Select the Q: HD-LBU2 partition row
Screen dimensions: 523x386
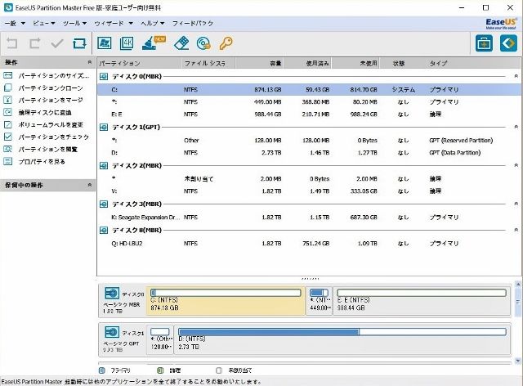pyautogui.click(x=309, y=244)
